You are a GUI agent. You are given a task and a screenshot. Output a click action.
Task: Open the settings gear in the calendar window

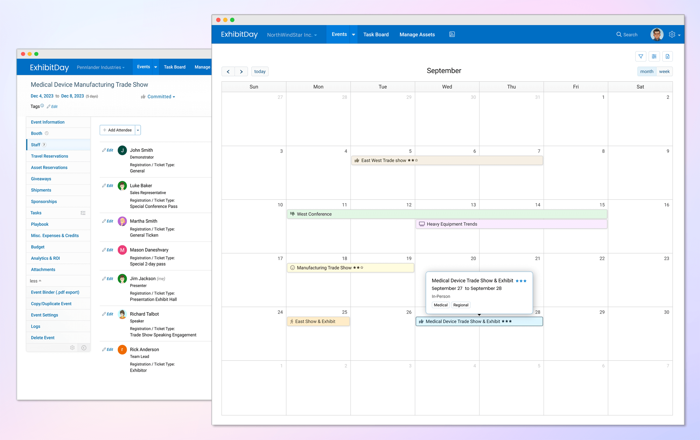click(x=672, y=34)
